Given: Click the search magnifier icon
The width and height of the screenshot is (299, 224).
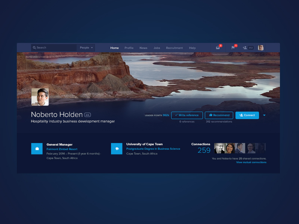Looking at the screenshot, I should [x=35, y=47].
